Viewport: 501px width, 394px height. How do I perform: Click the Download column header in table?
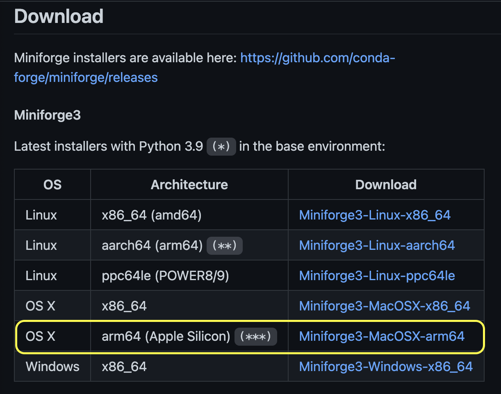386,185
